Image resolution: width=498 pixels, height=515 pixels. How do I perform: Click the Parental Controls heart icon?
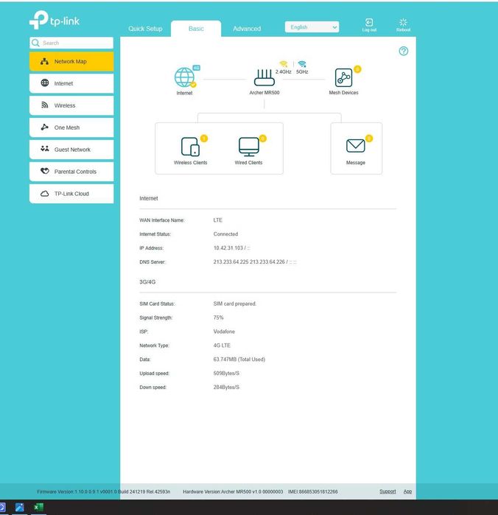click(45, 171)
